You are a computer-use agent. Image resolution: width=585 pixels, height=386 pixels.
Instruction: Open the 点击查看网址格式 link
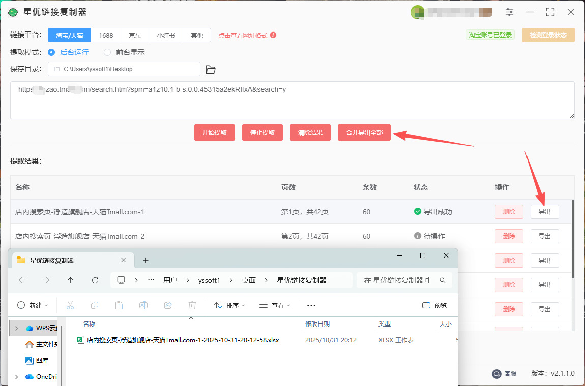point(243,36)
